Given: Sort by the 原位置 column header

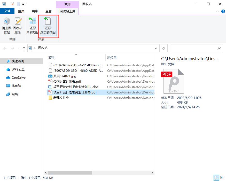Looking at the screenshot, I should point(112,58).
